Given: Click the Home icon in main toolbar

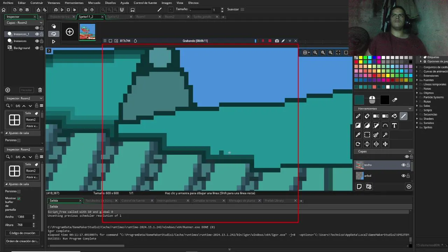Looking at the screenshot, I should (3, 10).
